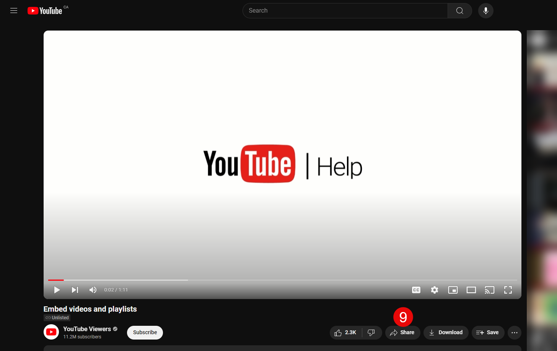Dislike the video
557x351 pixels.
pos(371,333)
